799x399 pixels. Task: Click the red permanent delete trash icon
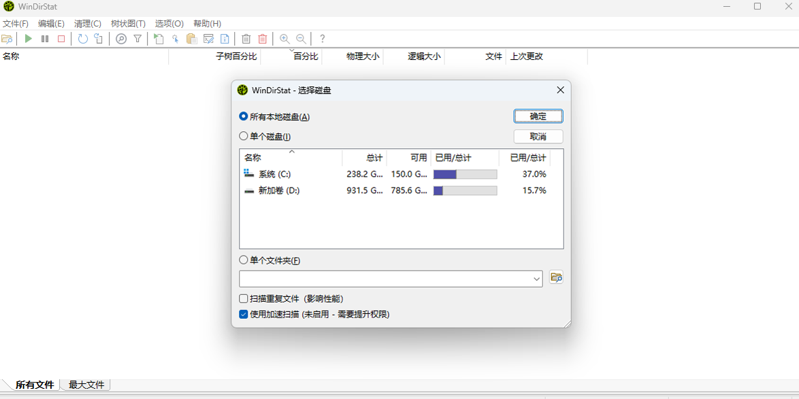(x=263, y=39)
